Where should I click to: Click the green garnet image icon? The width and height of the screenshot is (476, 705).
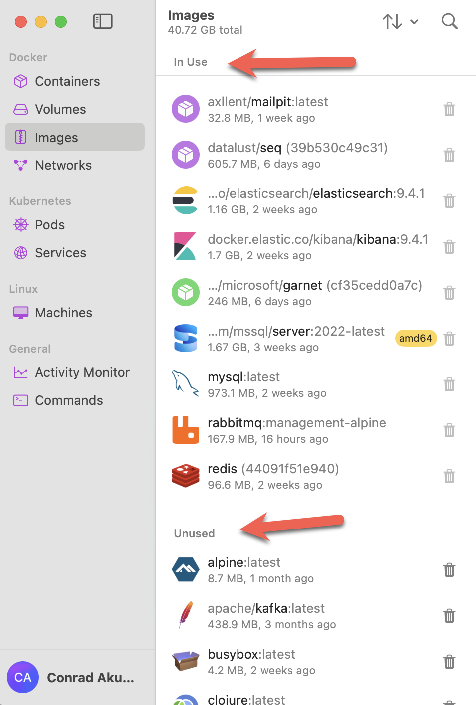(186, 292)
